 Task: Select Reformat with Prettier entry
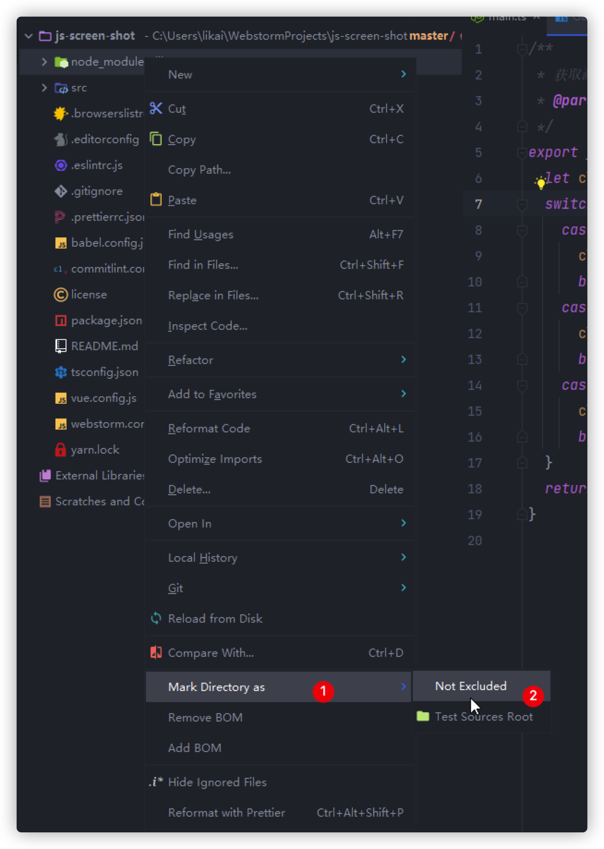(280, 813)
